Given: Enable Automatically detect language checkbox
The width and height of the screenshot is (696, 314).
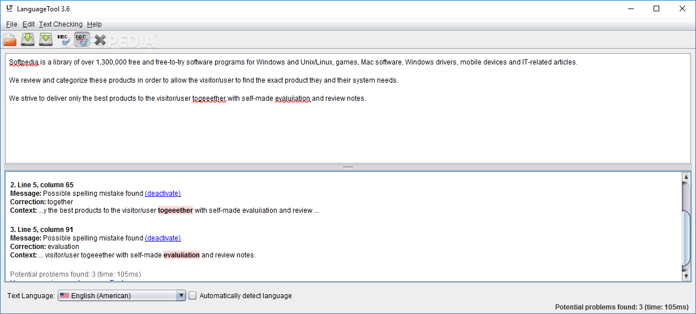Looking at the screenshot, I should click(192, 295).
